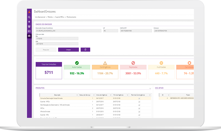Open favorites star icon in sidebar
This screenshot has height=131, width=221.
click(x=29, y=22)
